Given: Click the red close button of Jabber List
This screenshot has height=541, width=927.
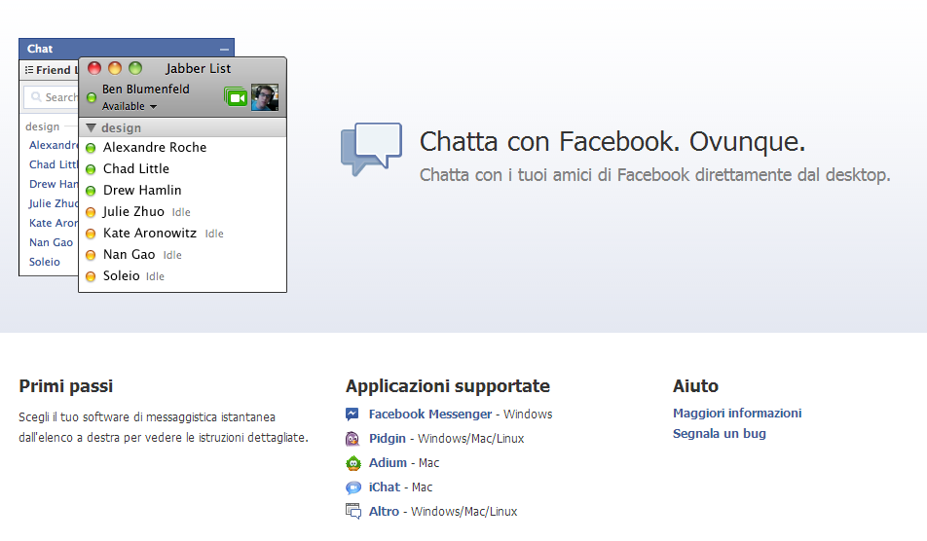Looking at the screenshot, I should pos(94,68).
